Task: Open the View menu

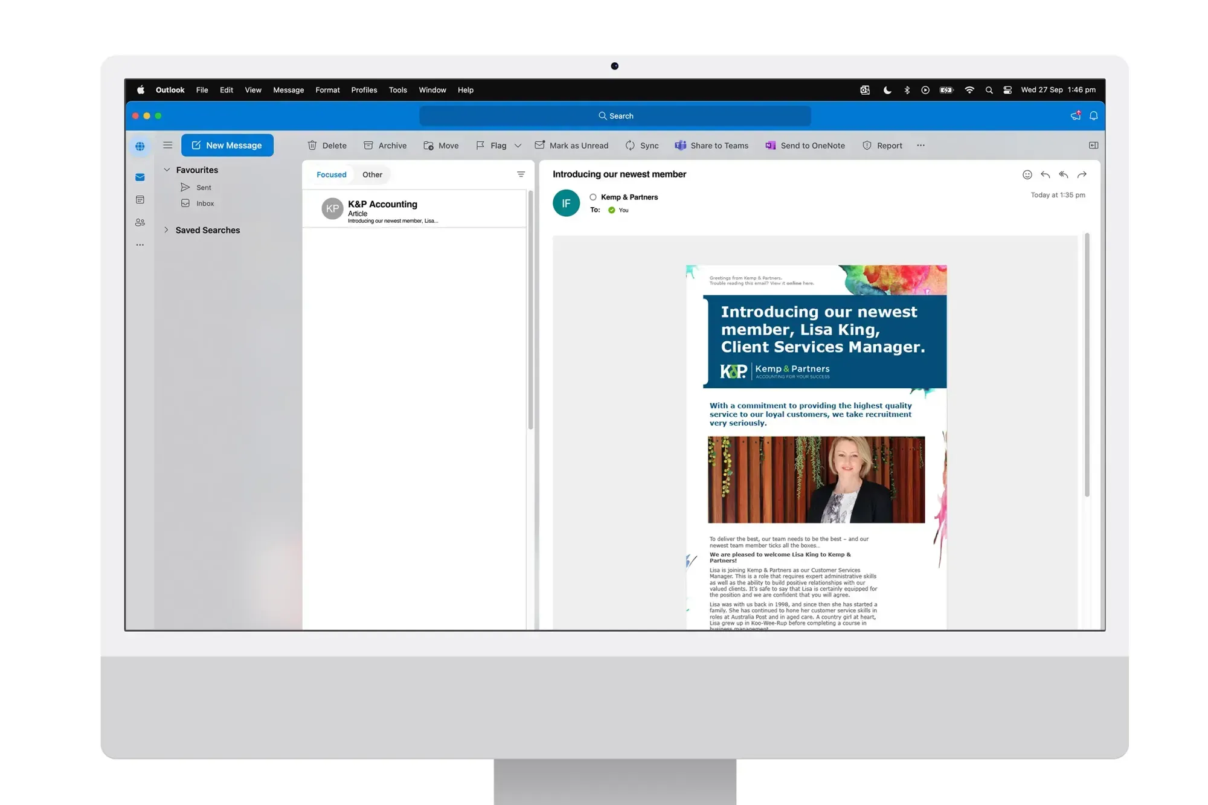Action: (253, 90)
